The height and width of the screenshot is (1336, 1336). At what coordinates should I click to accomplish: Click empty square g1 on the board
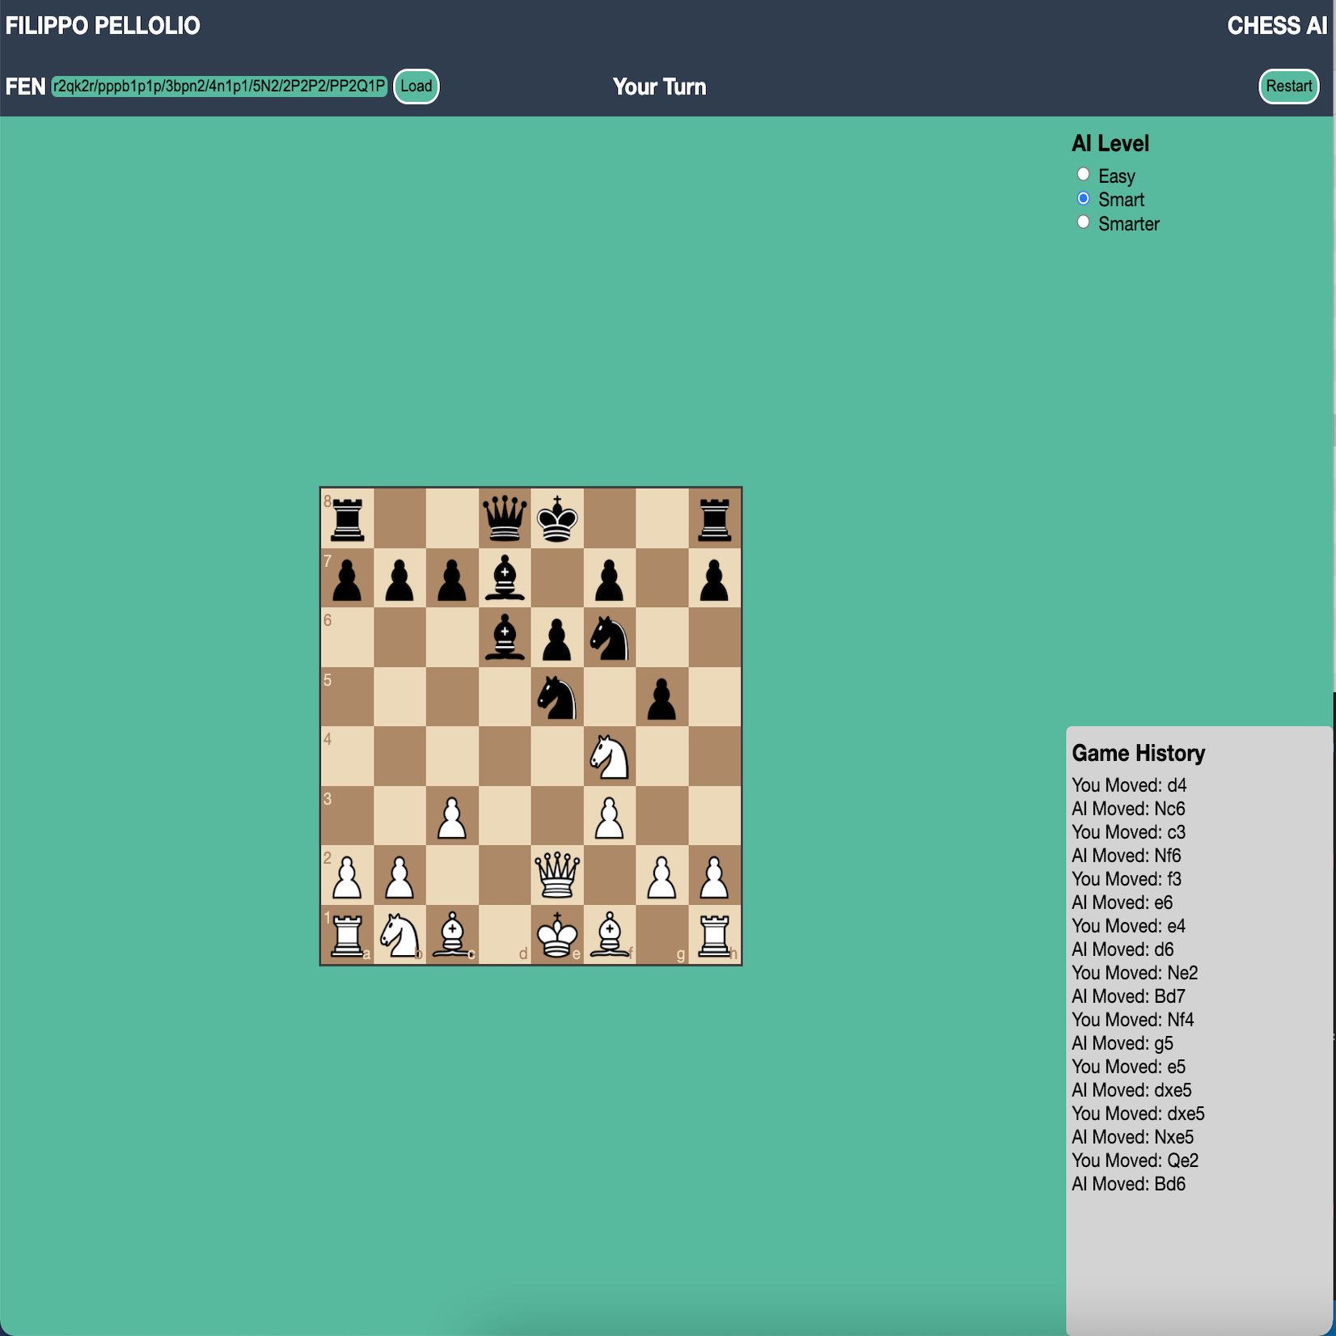pyautogui.click(x=662, y=935)
